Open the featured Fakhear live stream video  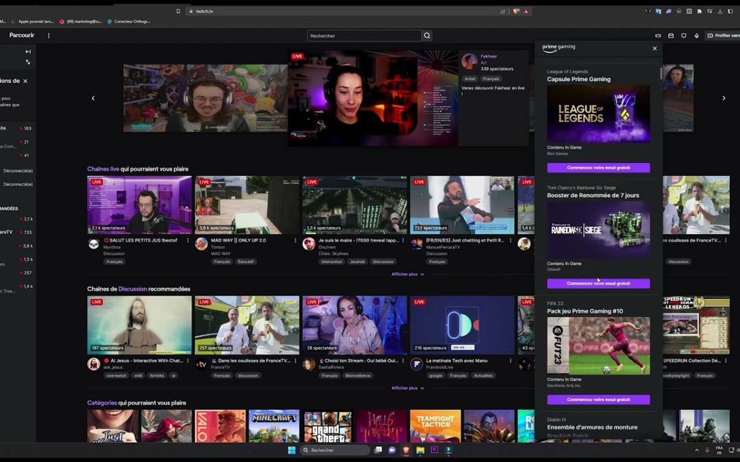pos(373,99)
